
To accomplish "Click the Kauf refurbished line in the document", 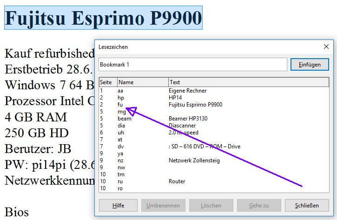I will [x=49, y=53].
